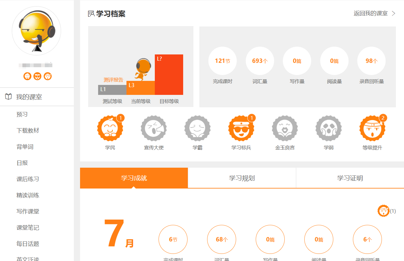Open the 学习证明 tab

coord(350,178)
